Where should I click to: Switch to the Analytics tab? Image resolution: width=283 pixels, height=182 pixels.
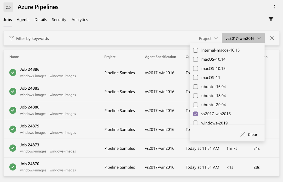pos(80,20)
